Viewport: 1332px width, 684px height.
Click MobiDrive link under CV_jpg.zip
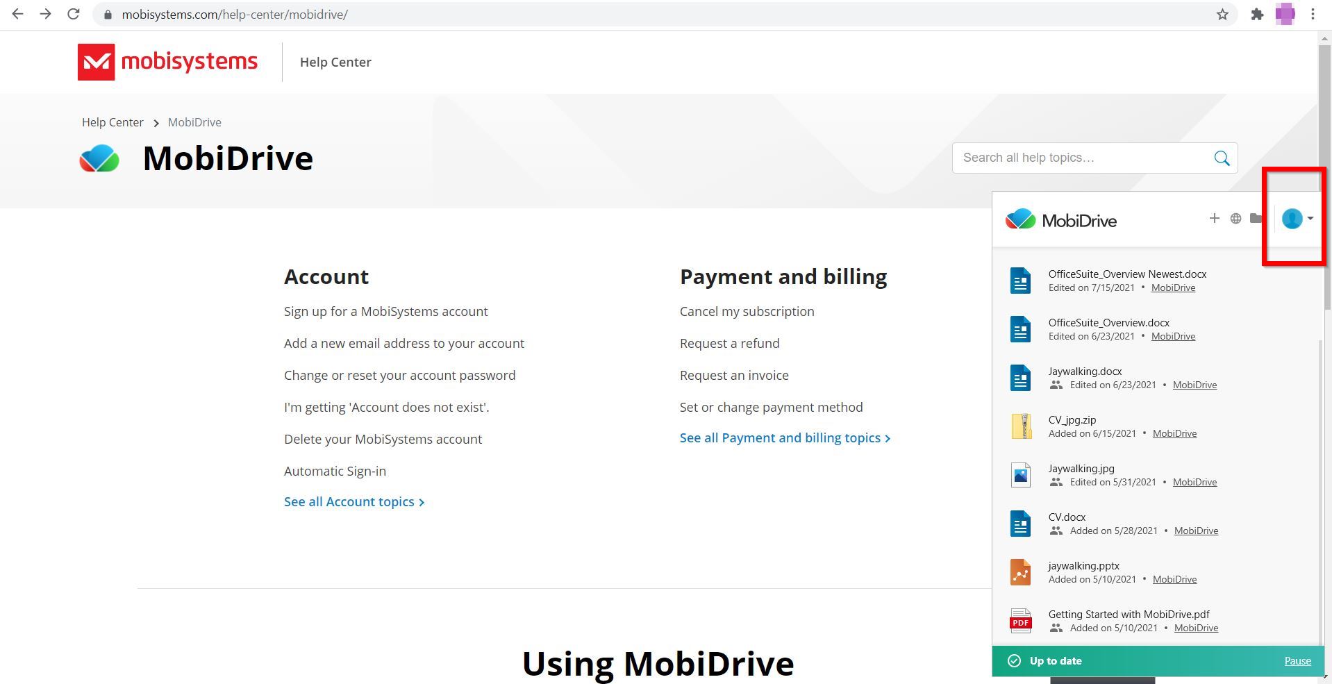point(1174,433)
